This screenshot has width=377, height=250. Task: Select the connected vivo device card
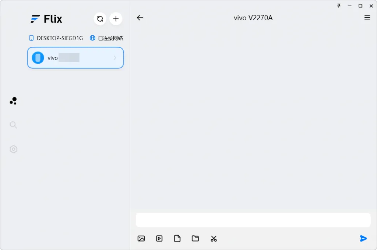(x=75, y=58)
